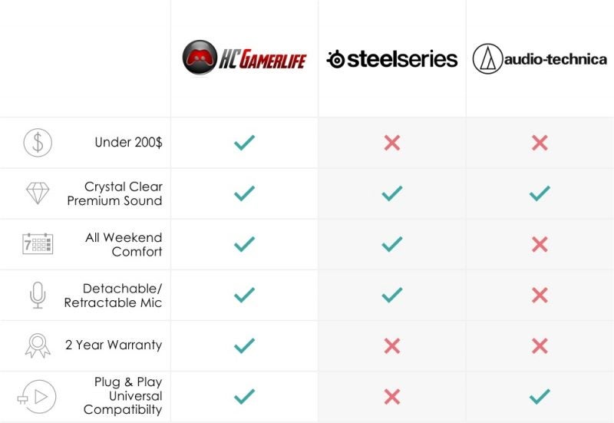
Task: Click HC Gamerlife's 2 Year Warranty checkmark
Action: click(x=244, y=345)
